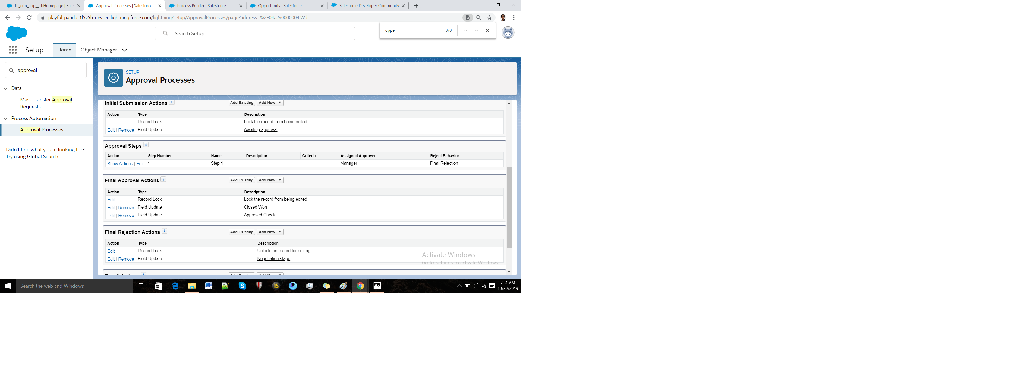Open the Closed Won field update link

[x=255, y=207]
